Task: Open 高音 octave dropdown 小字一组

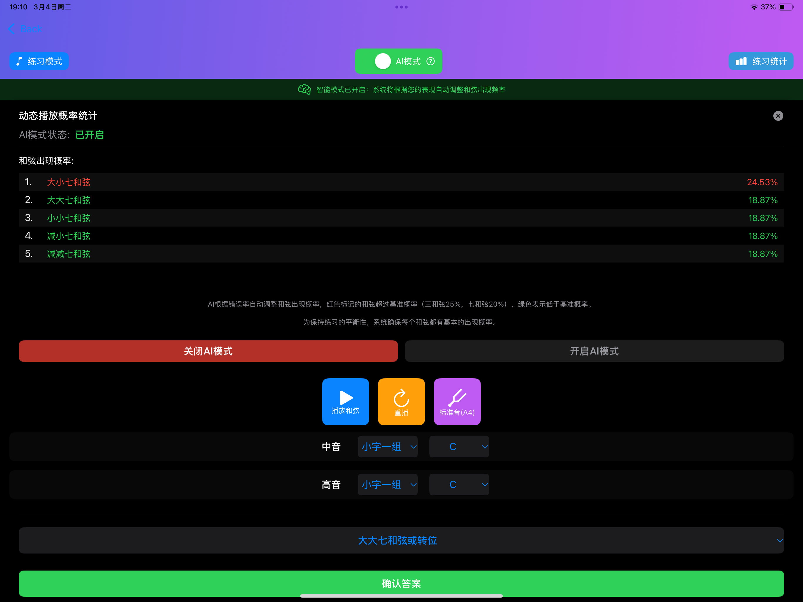Action: [x=388, y=484]
